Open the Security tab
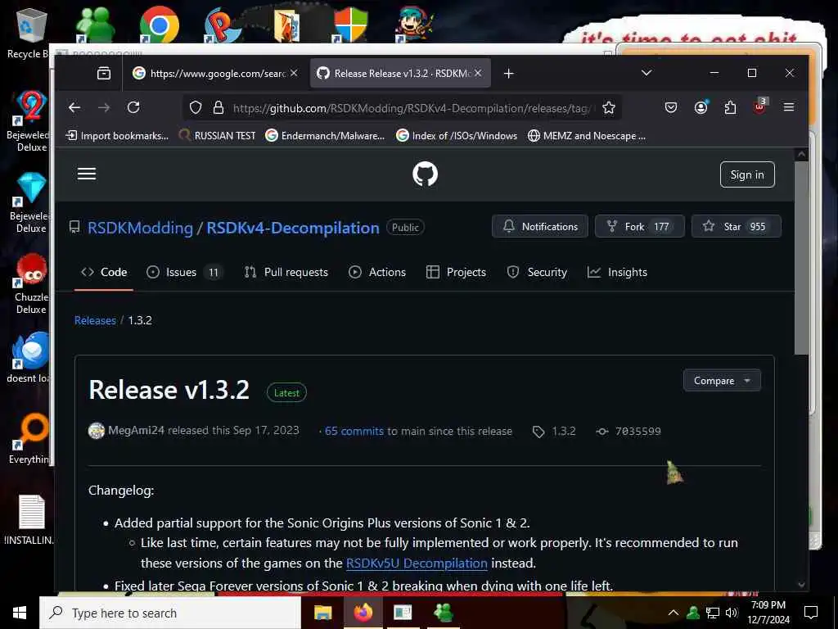Image resolution: width=838 pixels, height=629 pixels. pos(537,272)
